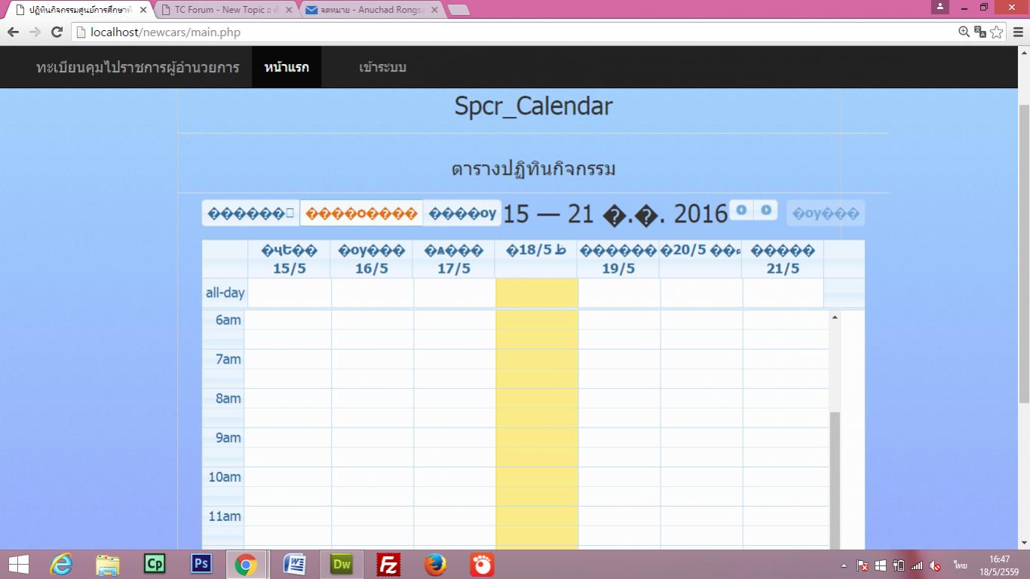
Task: Open Adobe Captivate from the taskbar
Action: pos(154,564)
